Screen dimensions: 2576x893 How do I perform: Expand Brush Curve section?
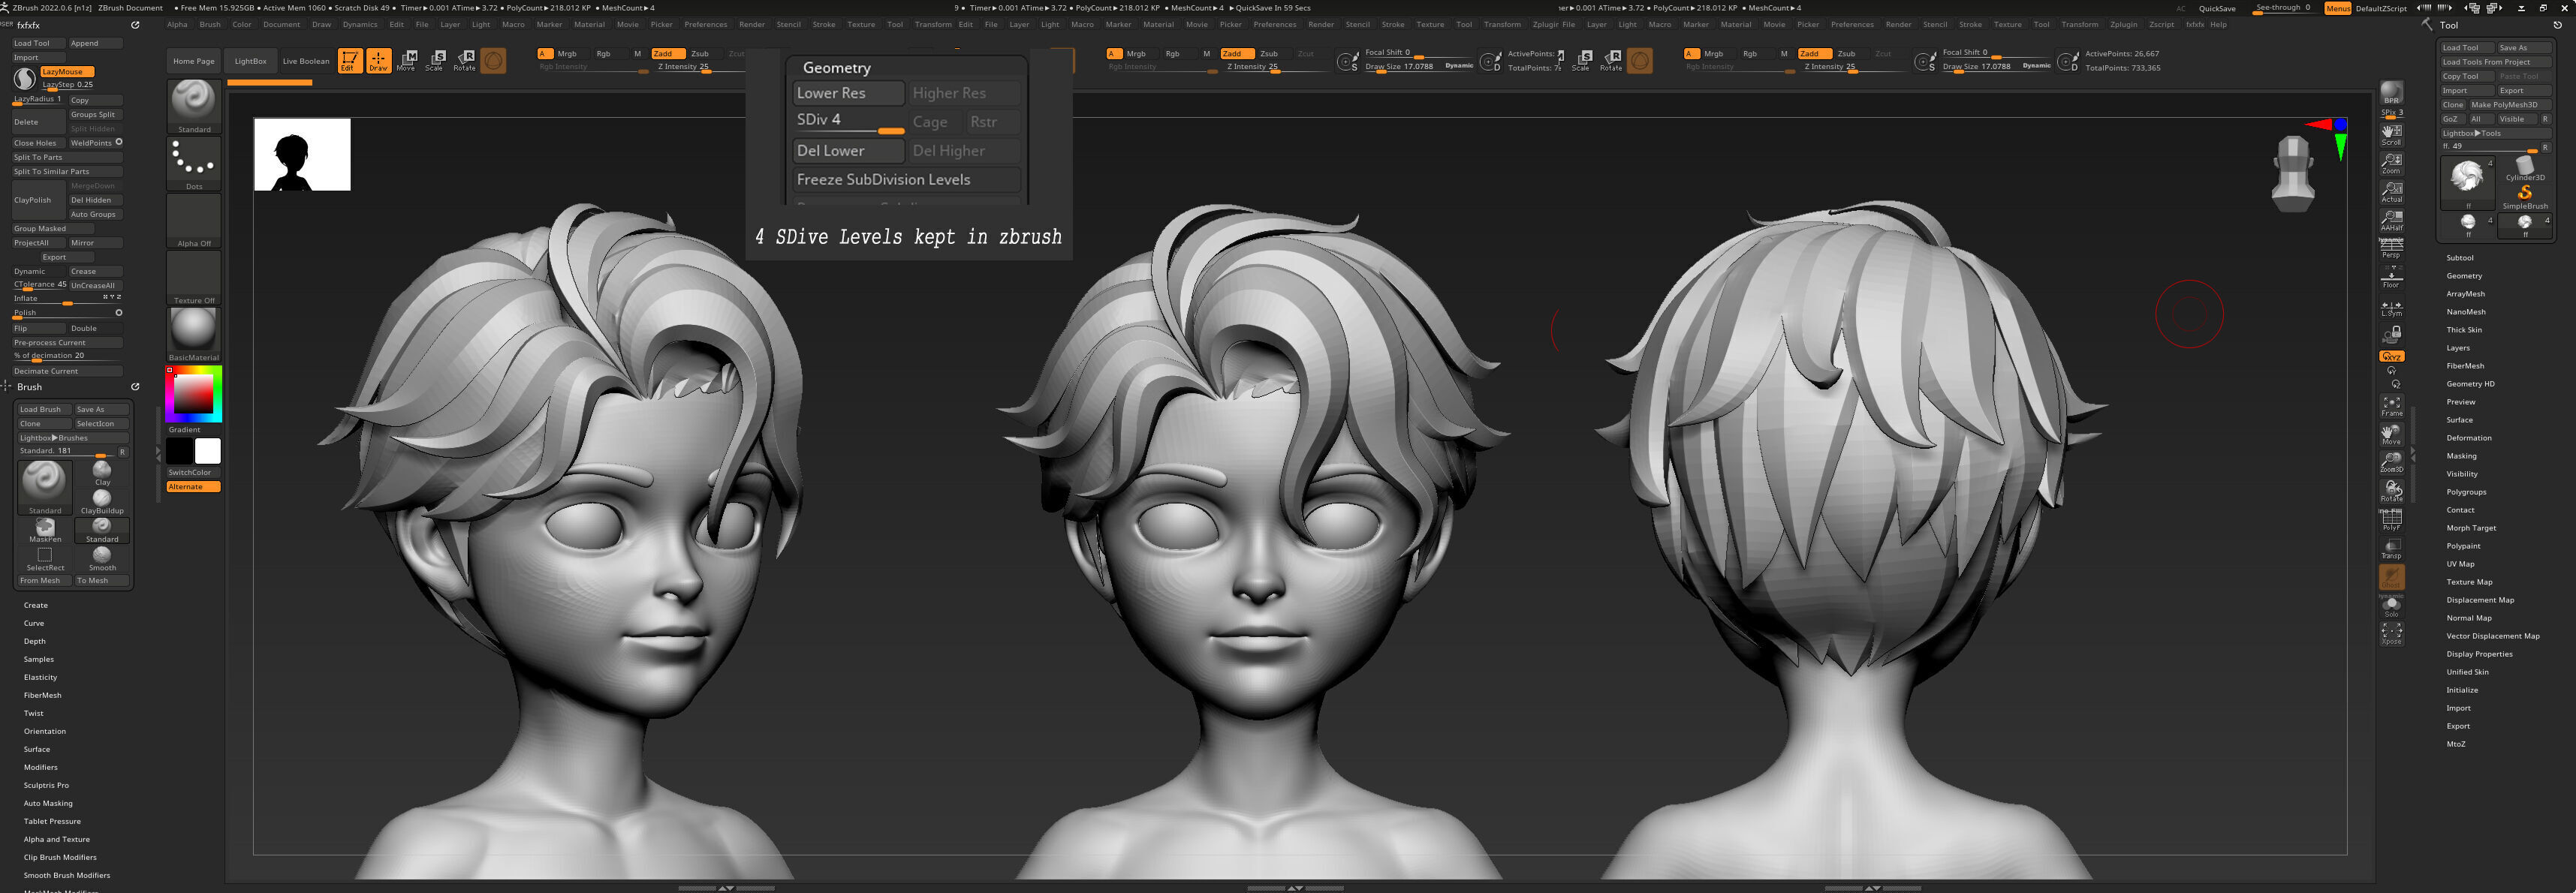point(34,623)
